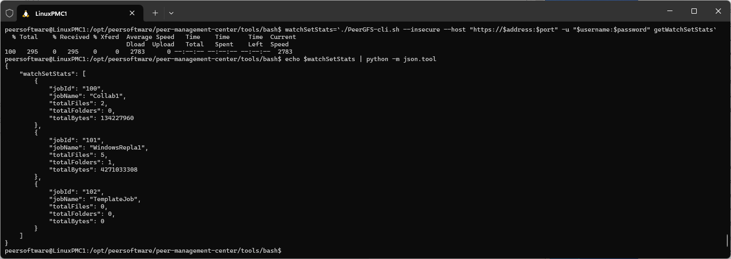
Task: Click the Tux penguin icon on the tab
Action: 26,13
